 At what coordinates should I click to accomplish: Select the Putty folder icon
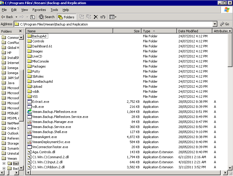click(30, 71)
